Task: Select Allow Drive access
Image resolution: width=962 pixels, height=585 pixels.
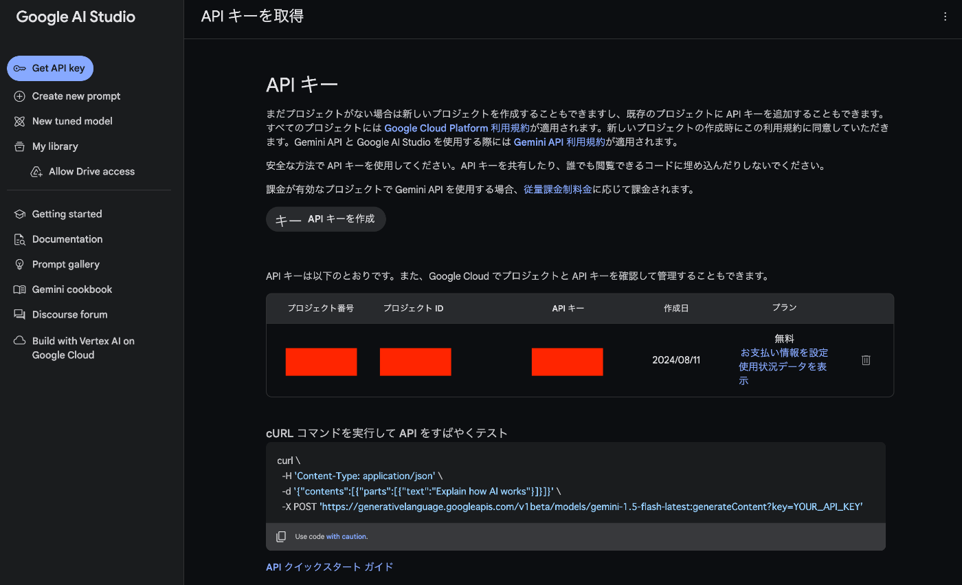Action: [x=91, y=172]
